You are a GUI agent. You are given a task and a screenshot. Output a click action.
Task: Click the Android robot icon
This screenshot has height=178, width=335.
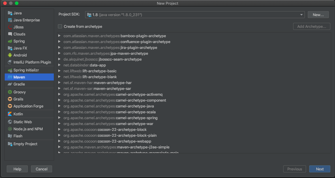point(10,55)
